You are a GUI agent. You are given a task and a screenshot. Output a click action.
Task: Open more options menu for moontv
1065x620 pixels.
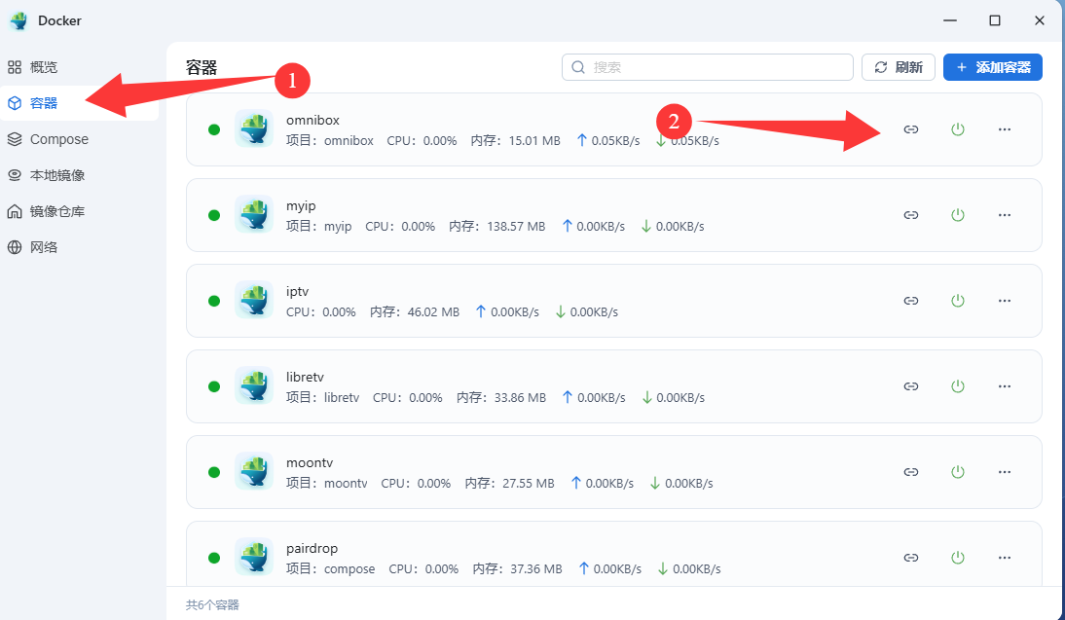[x=1005, y=471]
